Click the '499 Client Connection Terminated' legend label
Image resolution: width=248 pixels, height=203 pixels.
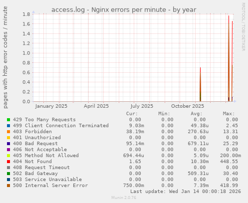click(61, 126)
